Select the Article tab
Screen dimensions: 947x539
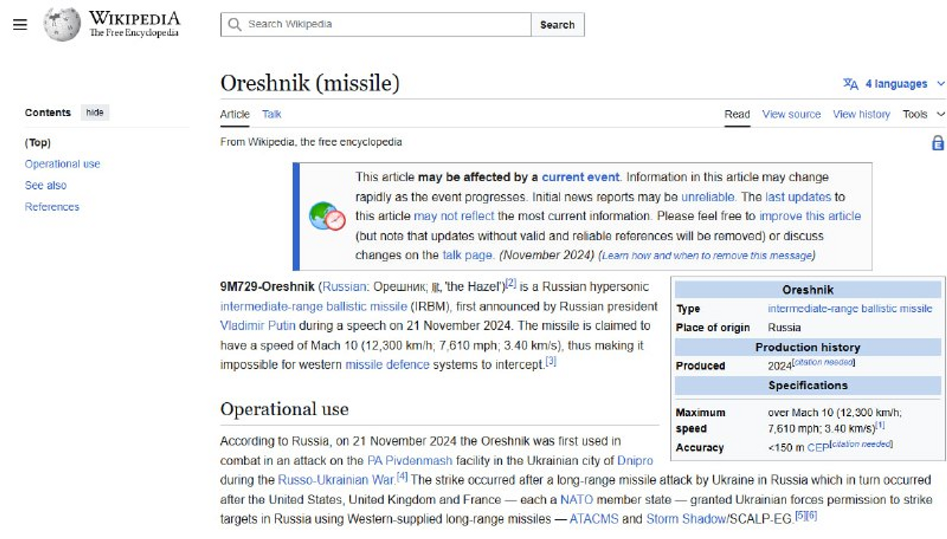pos(234,114)
